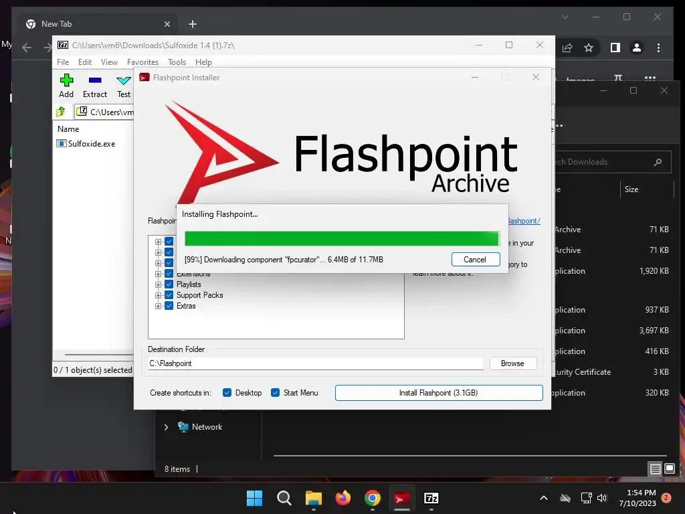Viewport: 685px width, 514px height.
Task: Open the clock and calendar flyout
Action: 638,498
